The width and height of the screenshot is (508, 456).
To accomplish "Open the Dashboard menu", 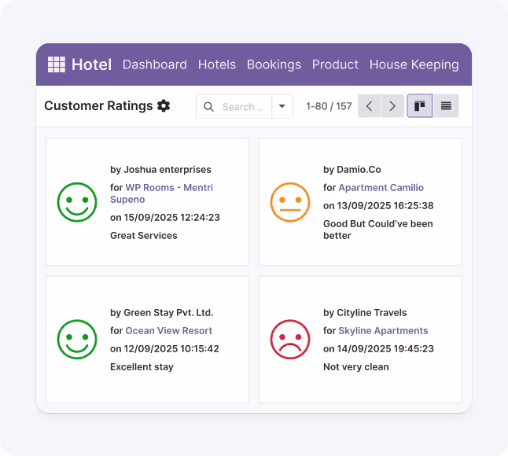I will pyautogui.click(x=155, y=64).
